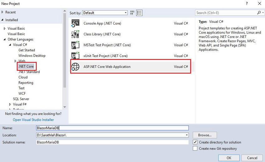Click the Solution name field

pos(112,142)
